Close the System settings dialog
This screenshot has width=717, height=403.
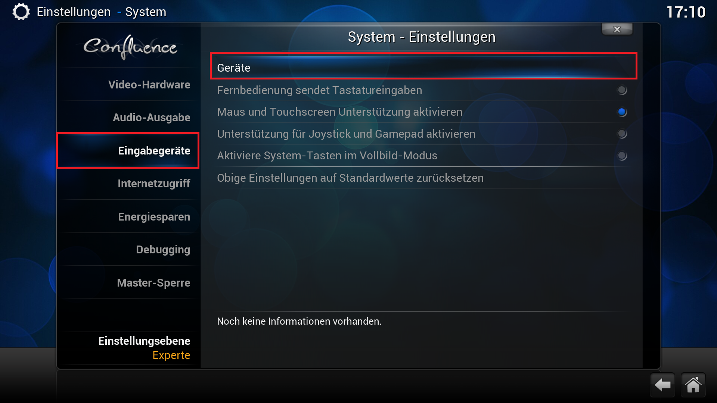[617, 29]
